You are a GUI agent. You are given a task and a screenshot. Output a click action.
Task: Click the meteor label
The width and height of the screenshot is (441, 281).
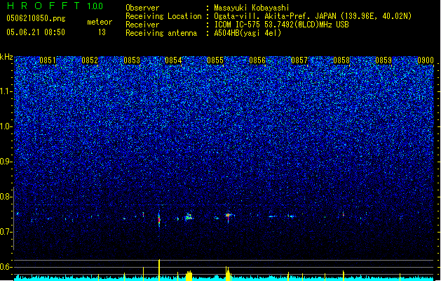coord(100,22)
